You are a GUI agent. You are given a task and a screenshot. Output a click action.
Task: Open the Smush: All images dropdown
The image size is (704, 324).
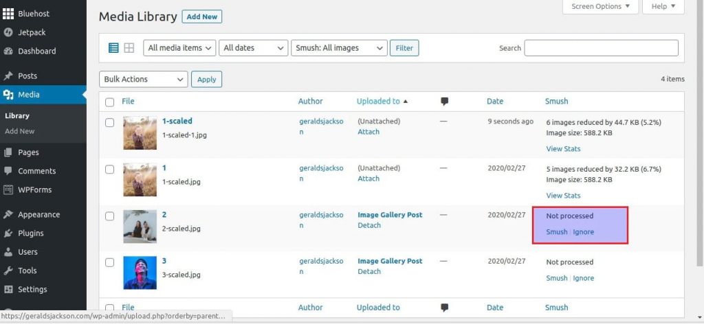pos(339,48)
